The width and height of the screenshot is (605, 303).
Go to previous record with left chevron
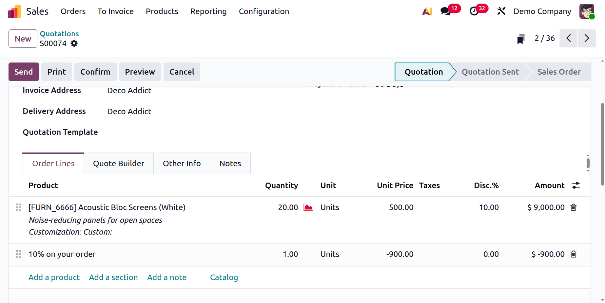pos(568,38)
